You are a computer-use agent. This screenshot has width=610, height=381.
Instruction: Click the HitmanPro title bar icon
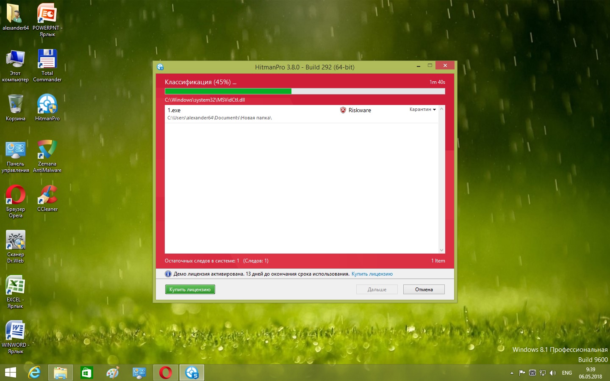click(160, 67)
